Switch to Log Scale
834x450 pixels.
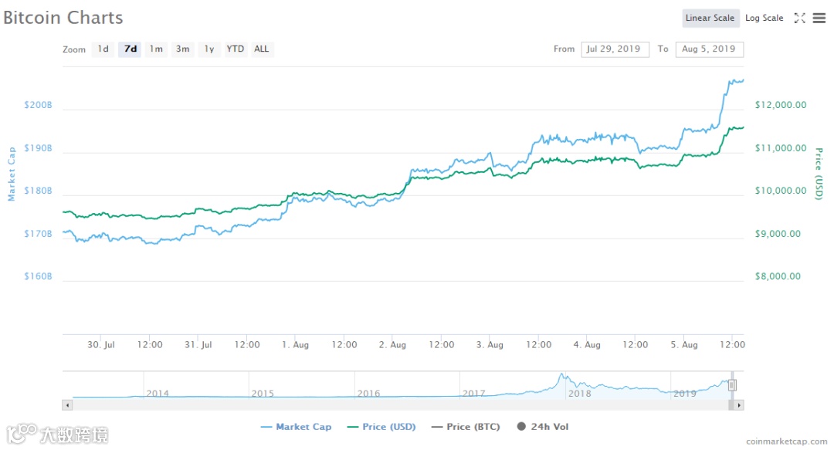click(764, 18)
